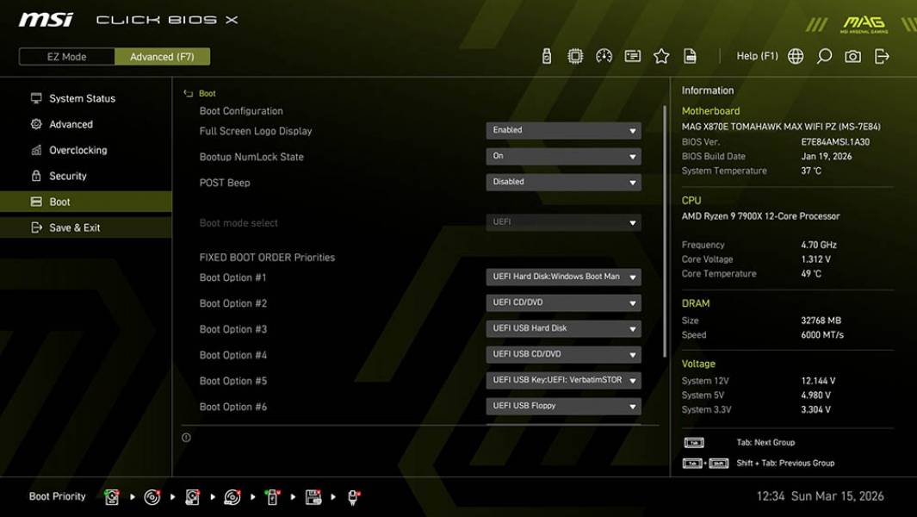Image resolution: width=917 pixels, height=517 pixels.
Task: Open the Boot Option #1 dropdown
Action: (x=563, y=277)
